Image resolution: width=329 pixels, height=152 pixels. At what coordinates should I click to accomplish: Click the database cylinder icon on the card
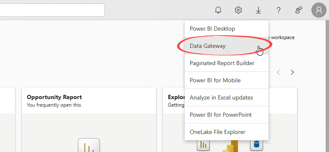pyautogui.click(x=256, y=144)
